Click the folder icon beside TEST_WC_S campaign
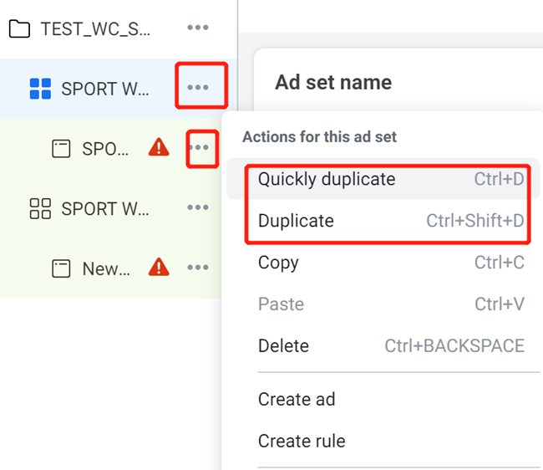This screenshot has width=543, height=470. pyautogui.click(x=19, y=29)
